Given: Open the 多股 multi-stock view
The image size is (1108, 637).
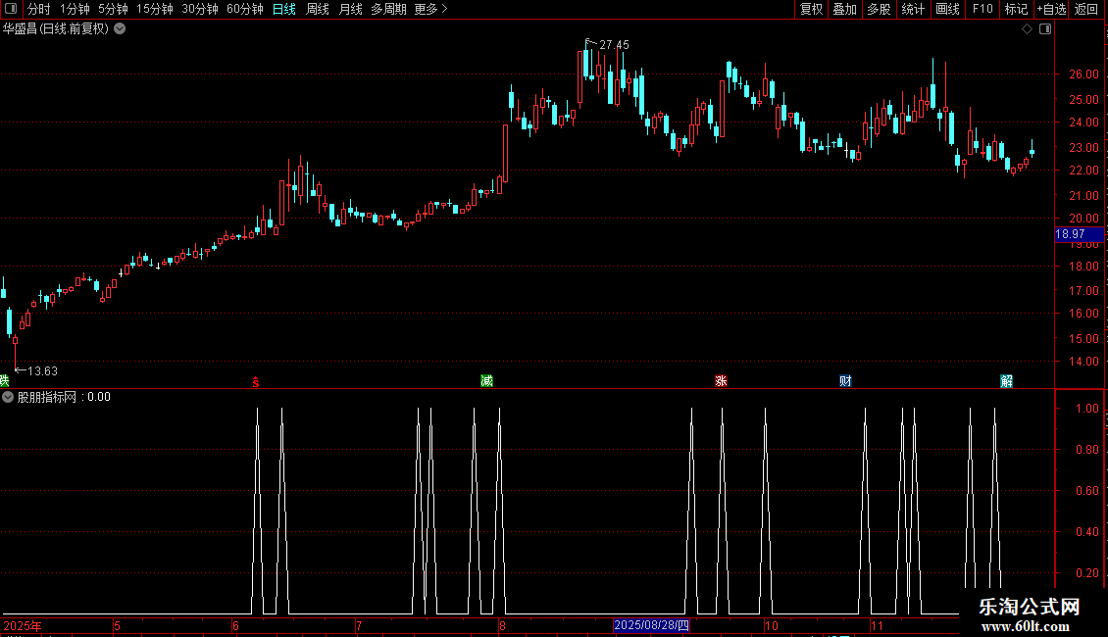Looking at the screenshot, I should click(x=879, y=9).
